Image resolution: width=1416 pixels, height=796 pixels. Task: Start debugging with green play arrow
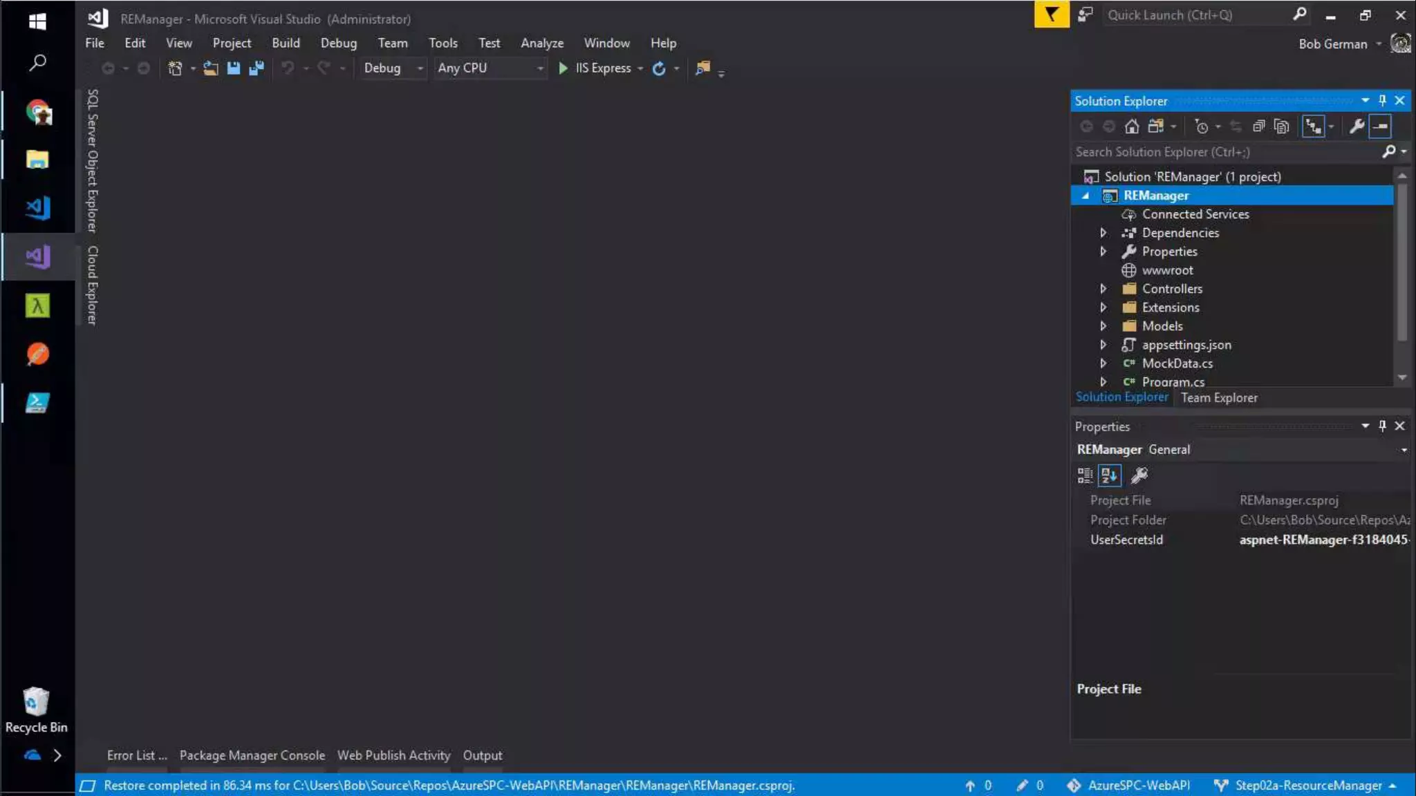click(563, 68)
